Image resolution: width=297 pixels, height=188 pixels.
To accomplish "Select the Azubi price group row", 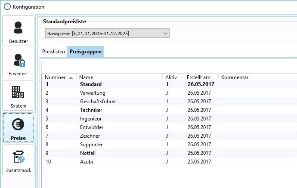I will (87, 162).
